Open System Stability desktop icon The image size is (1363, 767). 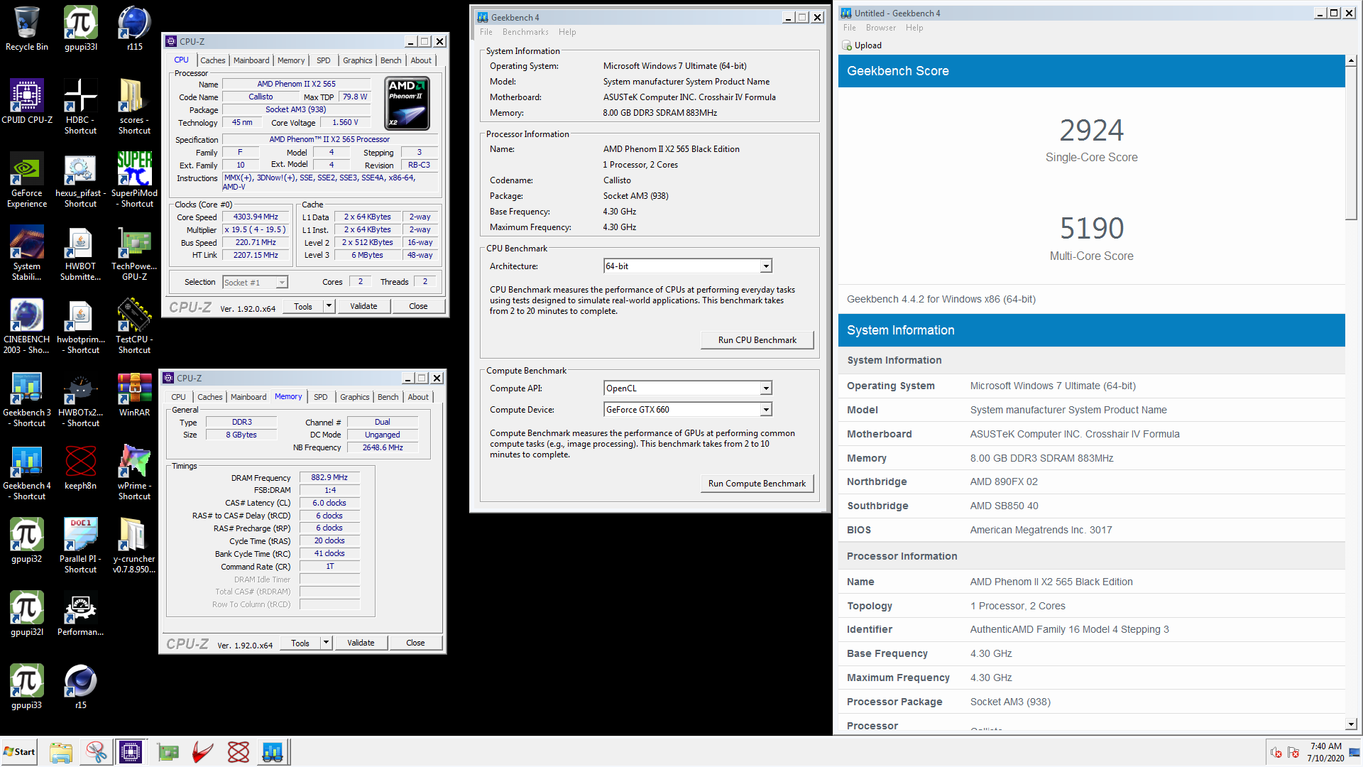click(x=27, y=253)
